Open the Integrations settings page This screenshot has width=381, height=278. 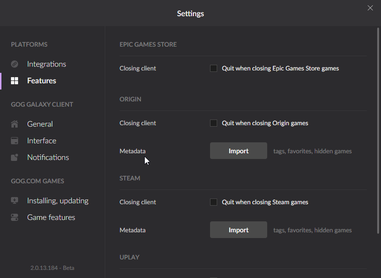pyautogui.click(x=46, y=64)
